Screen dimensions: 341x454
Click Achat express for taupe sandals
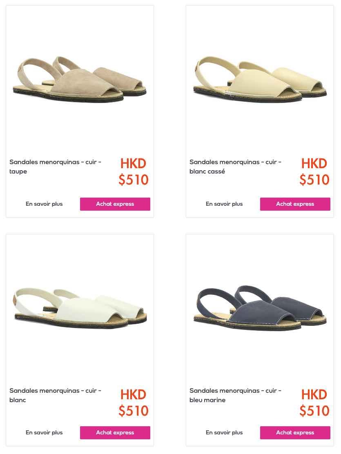click(115, 204)
